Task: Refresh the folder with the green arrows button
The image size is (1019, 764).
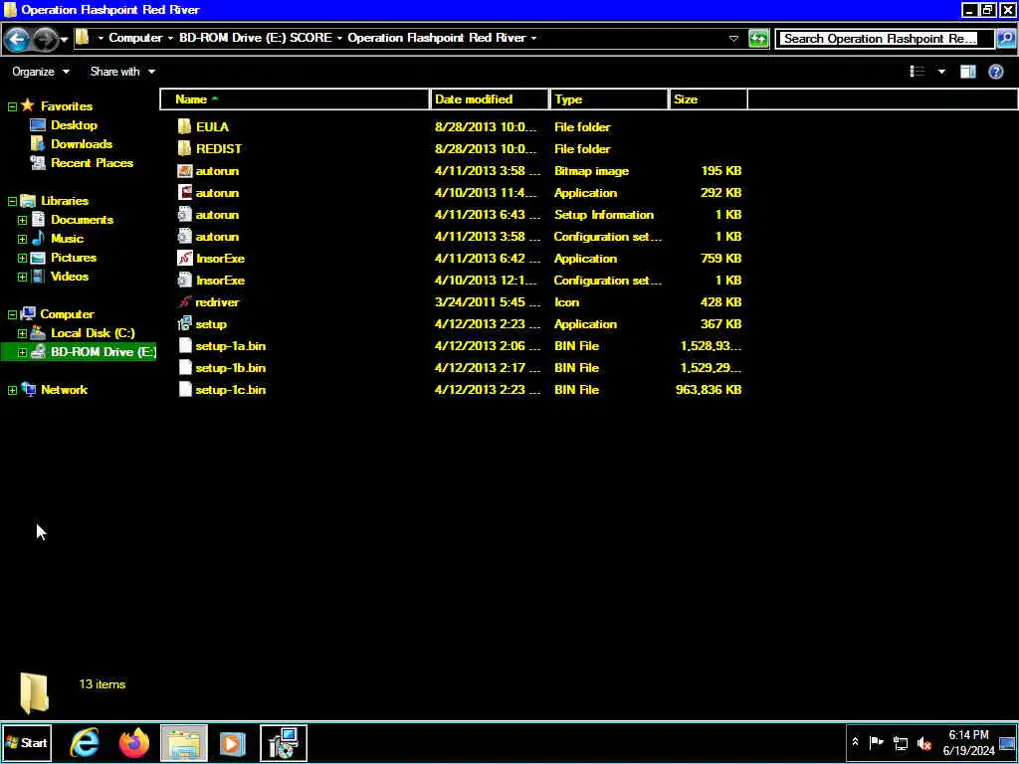Action: click(x=758, y=39)
